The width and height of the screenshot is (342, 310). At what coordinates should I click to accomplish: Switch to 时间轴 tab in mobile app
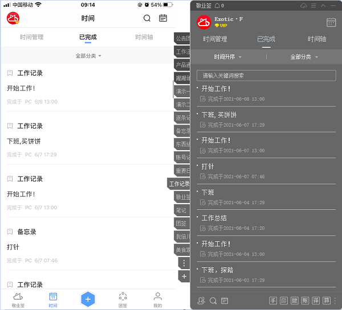(x=144, y=37)
